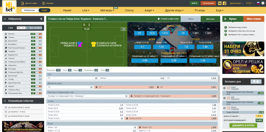Open the 14:31 time zone dropdown
Screen dimensions: 266x132
click(250, 3)
